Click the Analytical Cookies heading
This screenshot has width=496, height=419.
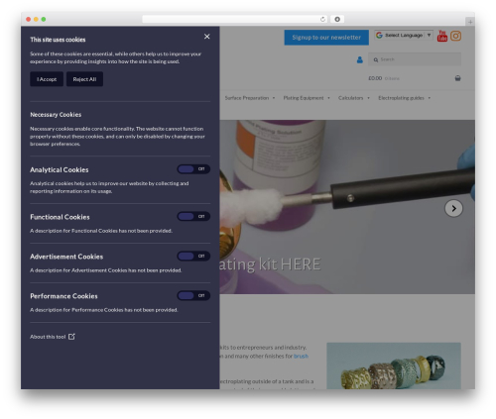(x=60, y=169)
